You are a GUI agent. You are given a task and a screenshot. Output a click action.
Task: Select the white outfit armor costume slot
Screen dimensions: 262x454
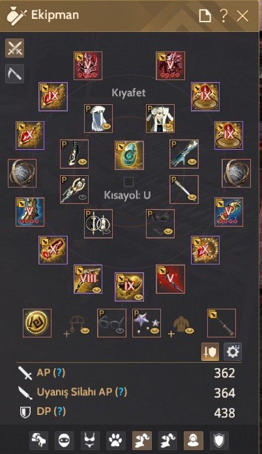(160, 119)
